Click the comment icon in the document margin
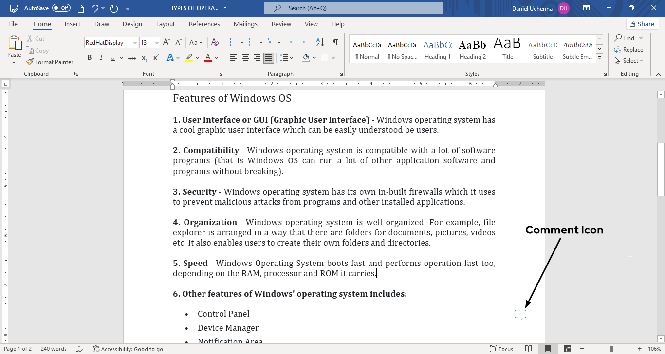Viewport: 665px width, 354px height. coord(520,315)
